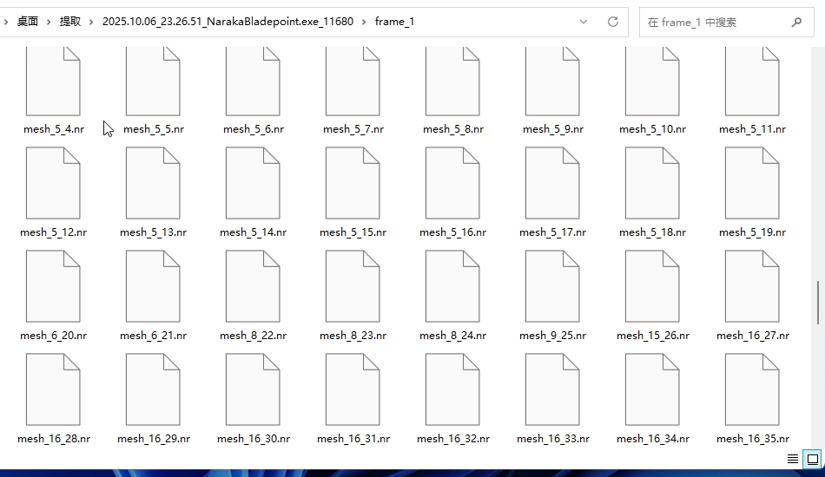Screen dimensions: 825x477
Task: Type in the frame_1 search box
Action: point(712,22)
